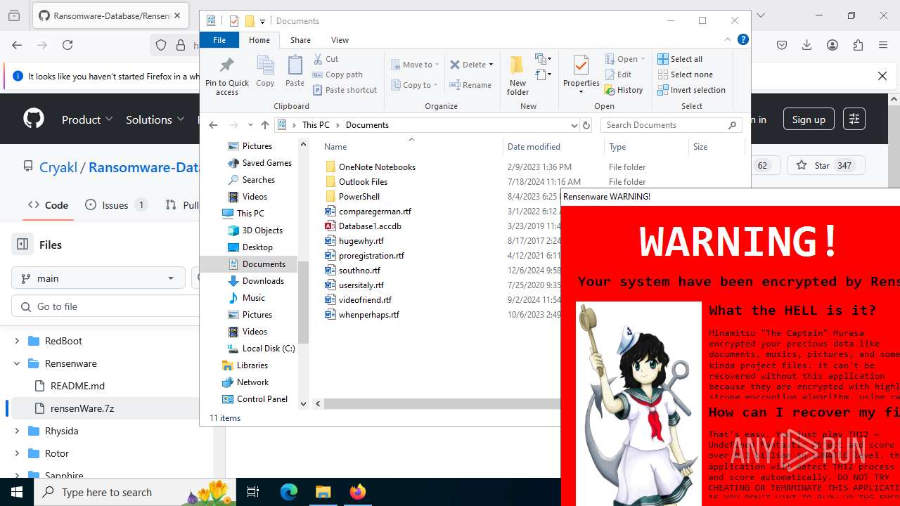Click Copy path in ribbon
This screenshot has height=506, width=900.
(x=337, y=74)
